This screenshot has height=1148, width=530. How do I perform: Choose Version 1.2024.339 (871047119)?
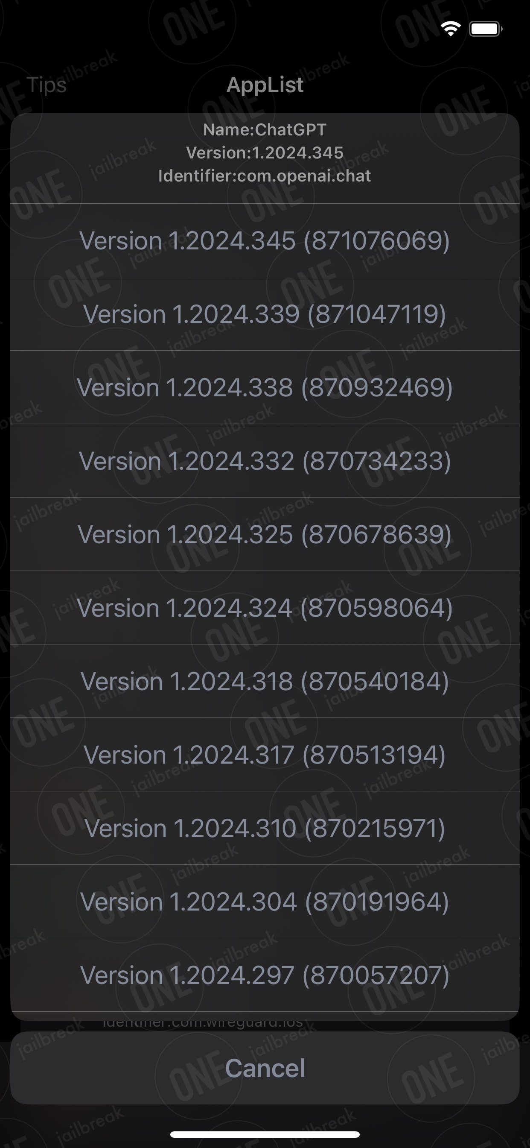(265, 314)
